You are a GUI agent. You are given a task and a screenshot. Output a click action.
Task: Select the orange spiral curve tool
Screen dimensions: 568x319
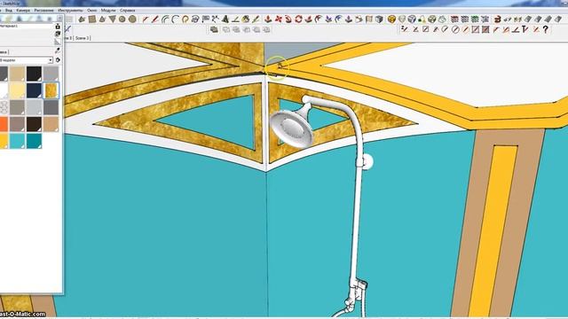click(x=185, y=19)
